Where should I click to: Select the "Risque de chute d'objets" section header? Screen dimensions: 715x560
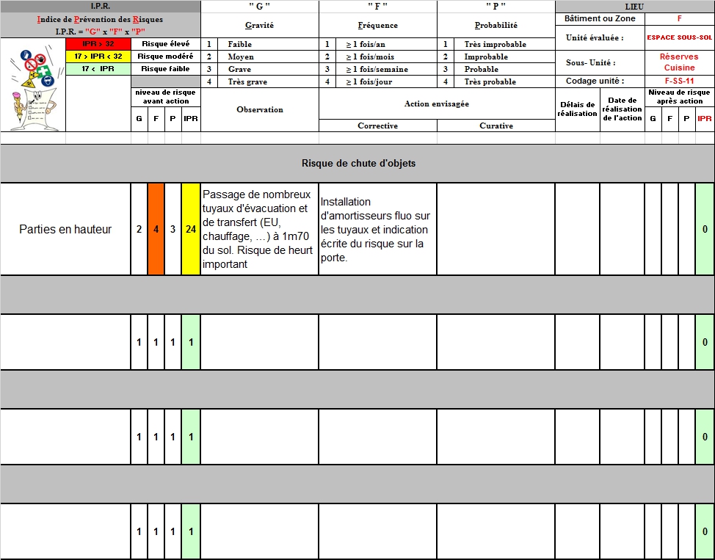click(x=358, y=163)
